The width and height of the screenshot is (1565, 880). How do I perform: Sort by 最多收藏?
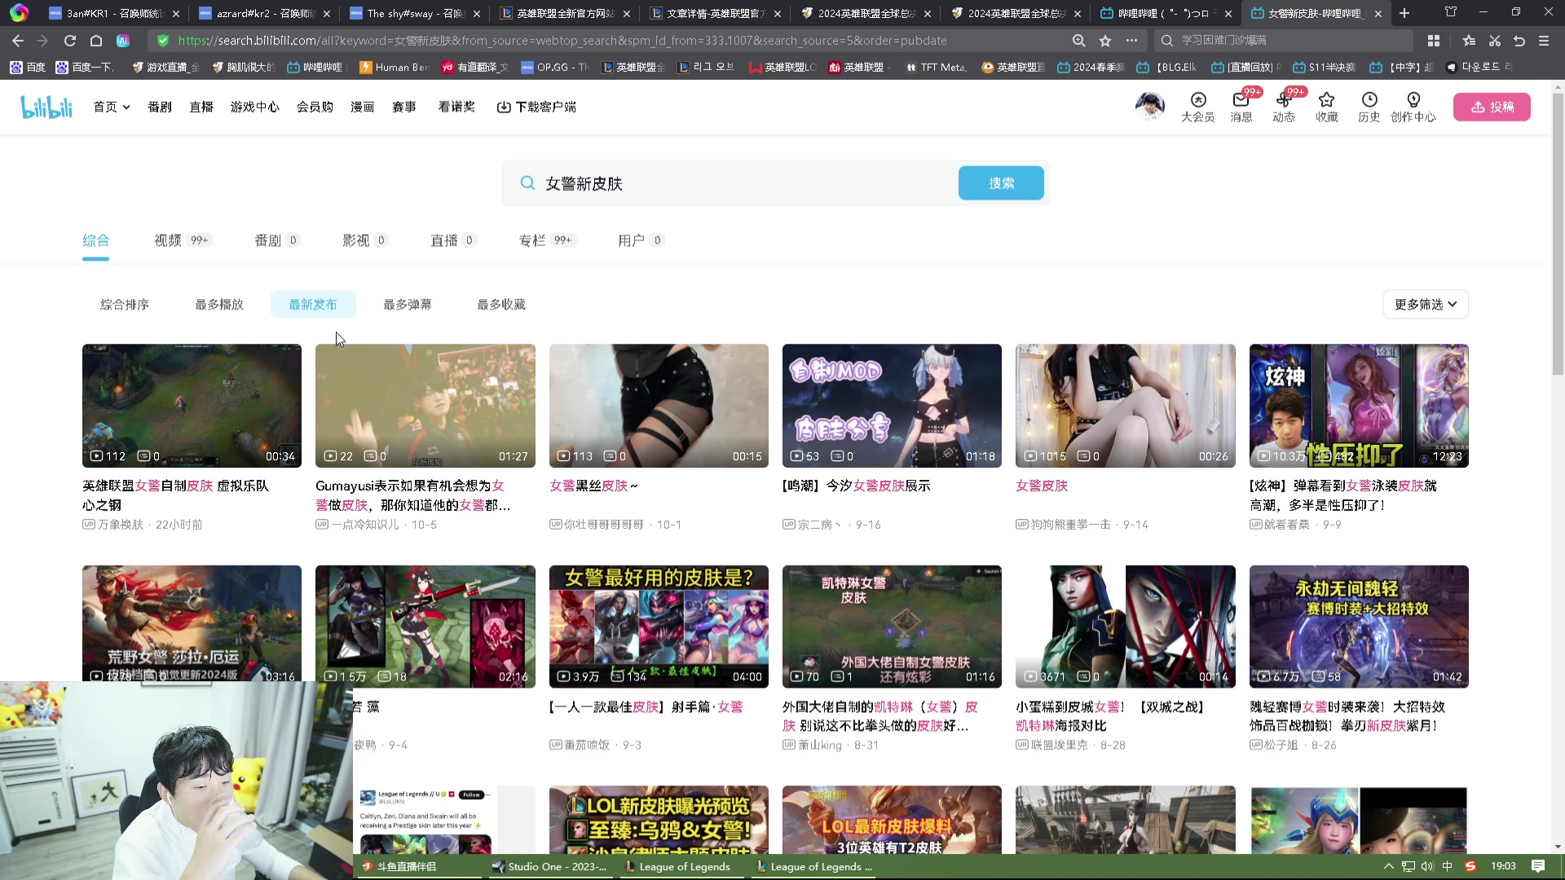pos(501,304)
